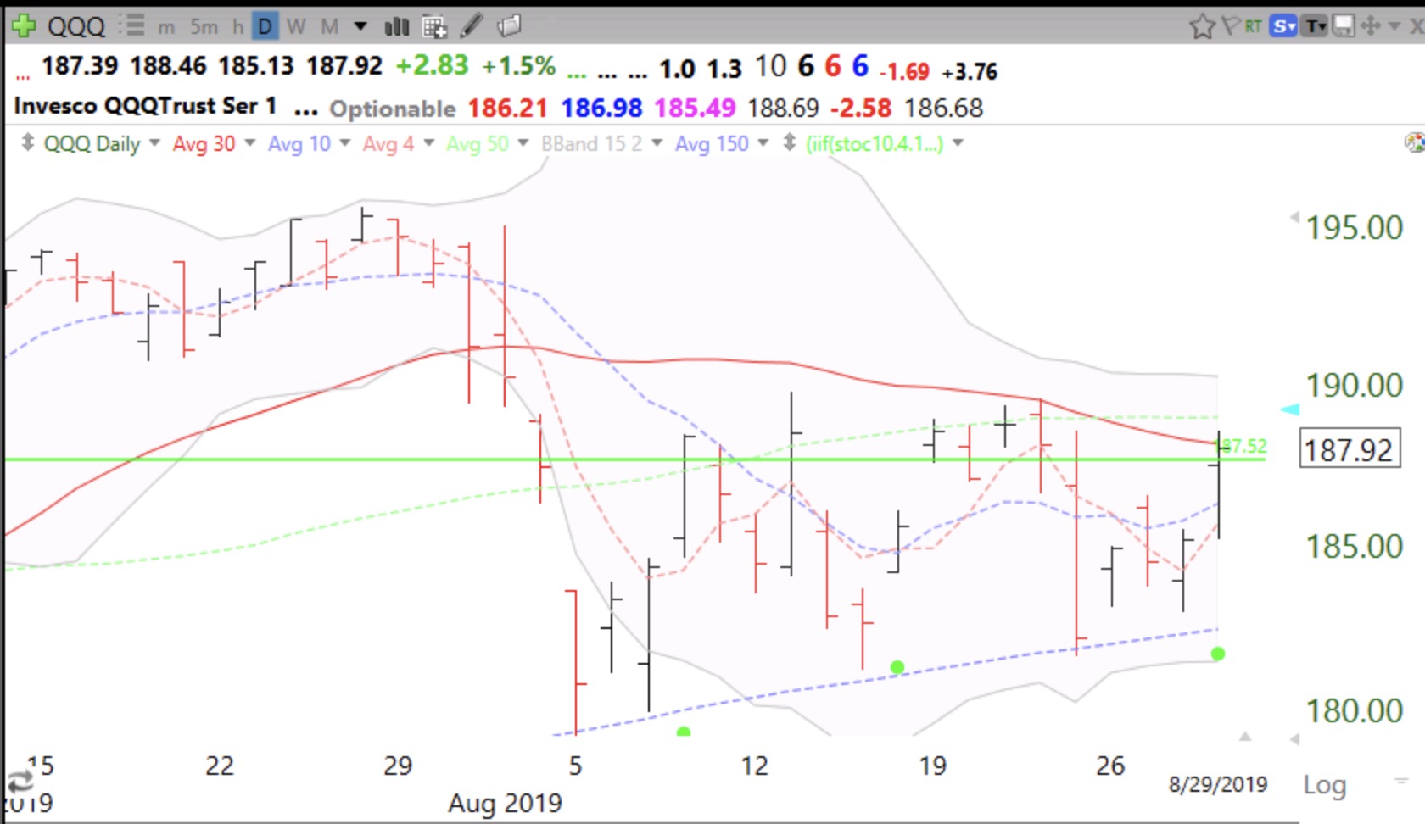Open the window options arrow menu

coord(1394,26)
